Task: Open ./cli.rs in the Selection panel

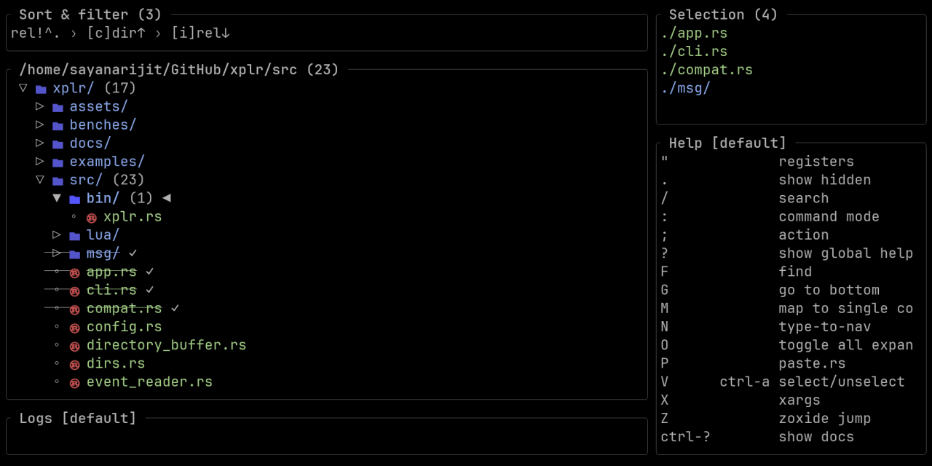Action: [x=695, y=52]
